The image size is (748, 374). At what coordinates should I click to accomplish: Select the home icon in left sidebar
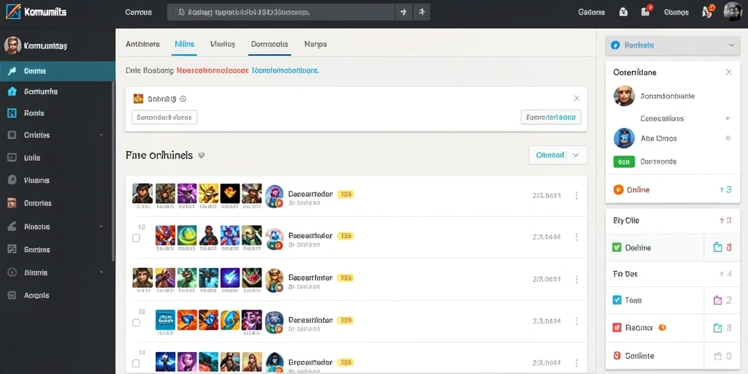pos(12,91)
